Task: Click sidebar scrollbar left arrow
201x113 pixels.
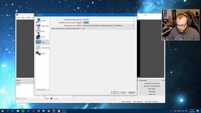Action: tap(36, 89)
